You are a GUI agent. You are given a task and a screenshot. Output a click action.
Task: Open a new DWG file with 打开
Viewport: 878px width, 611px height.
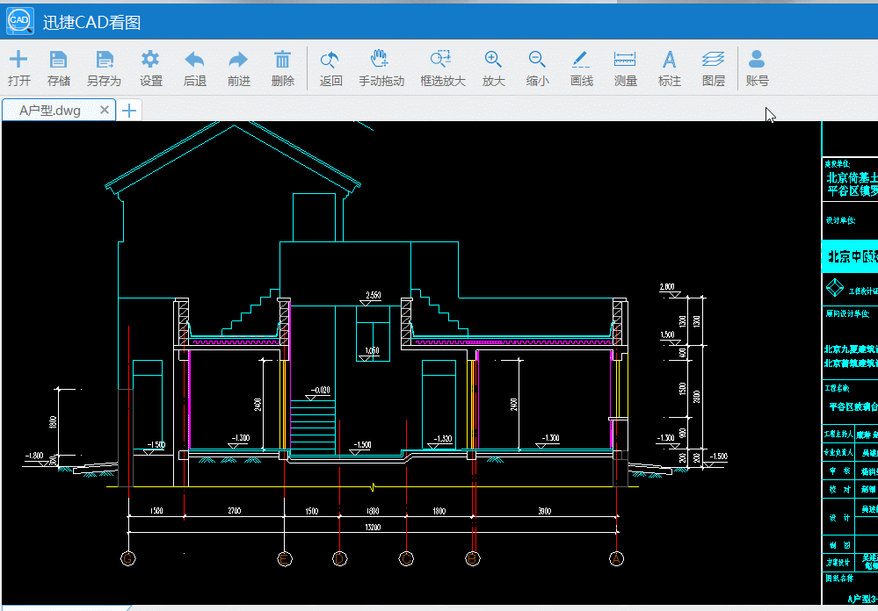(18, 68)
